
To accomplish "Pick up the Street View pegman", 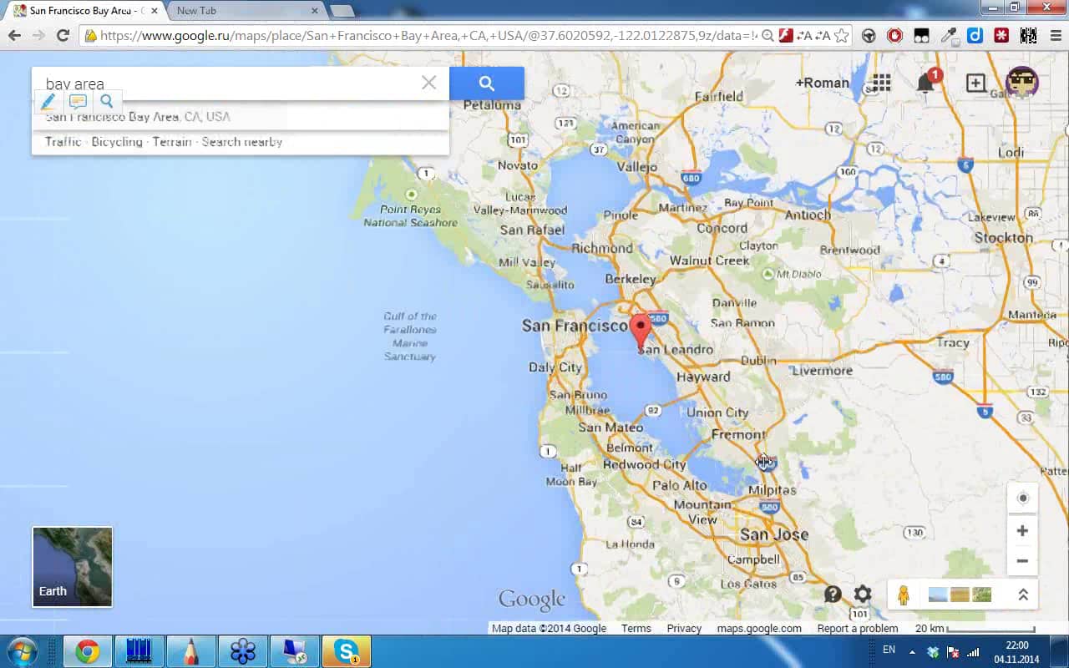I will [903, 595].
